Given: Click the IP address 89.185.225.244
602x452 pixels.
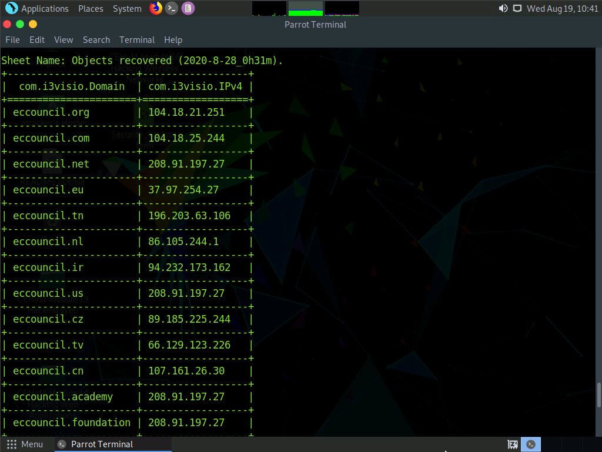Looking at the screenshot, I should 189,319.
